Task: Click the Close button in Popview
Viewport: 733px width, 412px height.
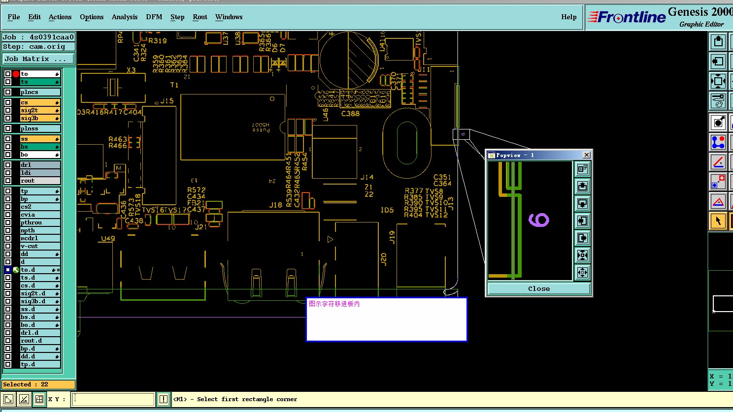Action: pos(539,289)
